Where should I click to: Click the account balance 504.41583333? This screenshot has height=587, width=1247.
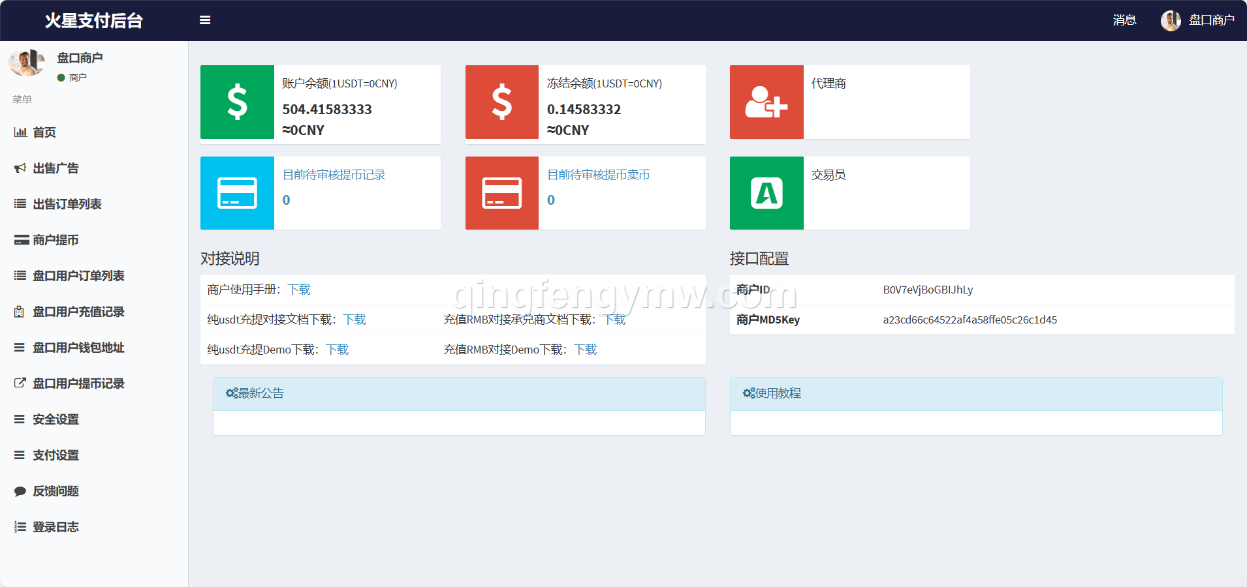point(327,110)
